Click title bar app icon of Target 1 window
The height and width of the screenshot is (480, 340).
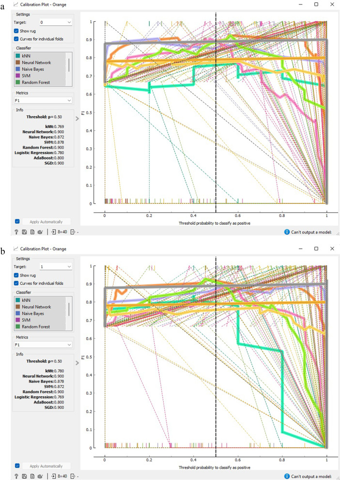click(16, 248)
